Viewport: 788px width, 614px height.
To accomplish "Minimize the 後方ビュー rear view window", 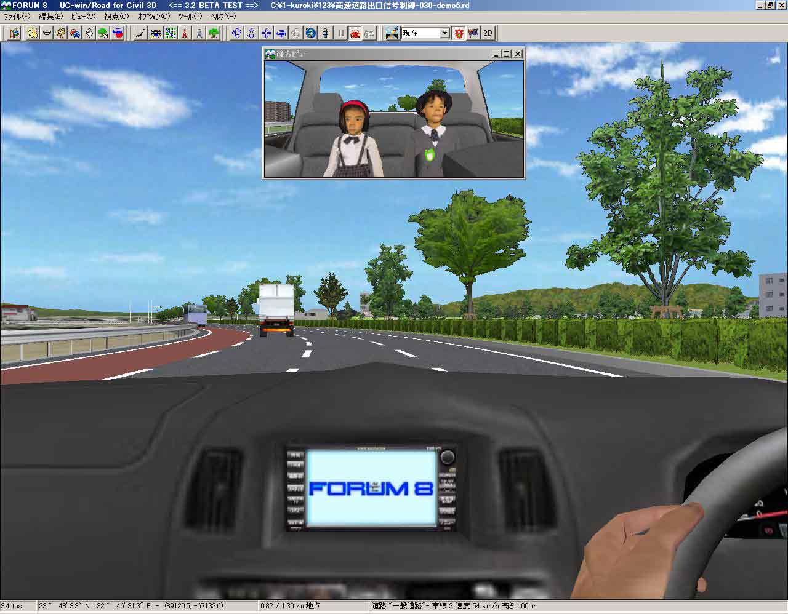I will point(497,54).
